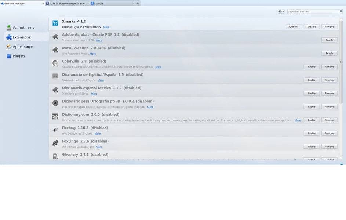The image size is (346, 220).
Task: Click the FoxLingo extension icon
Action: click(x=55, y=143)
